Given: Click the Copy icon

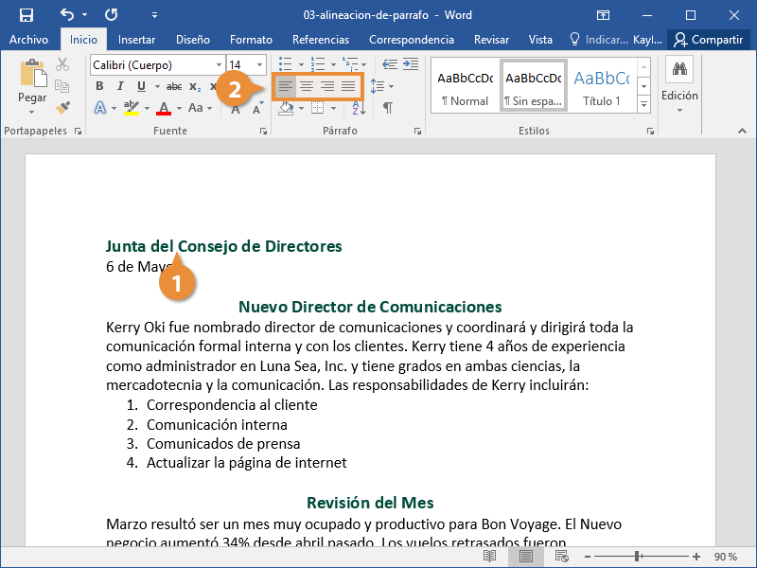Looking at the screenshot, I should (x=62, y=86).
